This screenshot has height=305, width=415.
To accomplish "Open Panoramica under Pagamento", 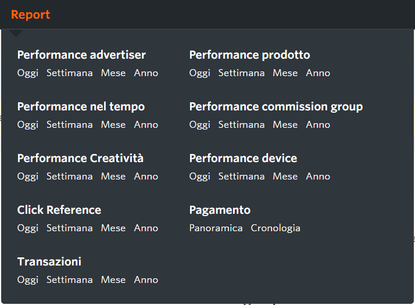I will [x=216, y=228].
